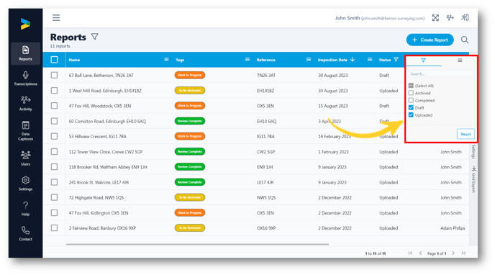Click the magnifier search icon beside Create Report
The width and height of the screenshot is (495, 275).
pos(464,40)
